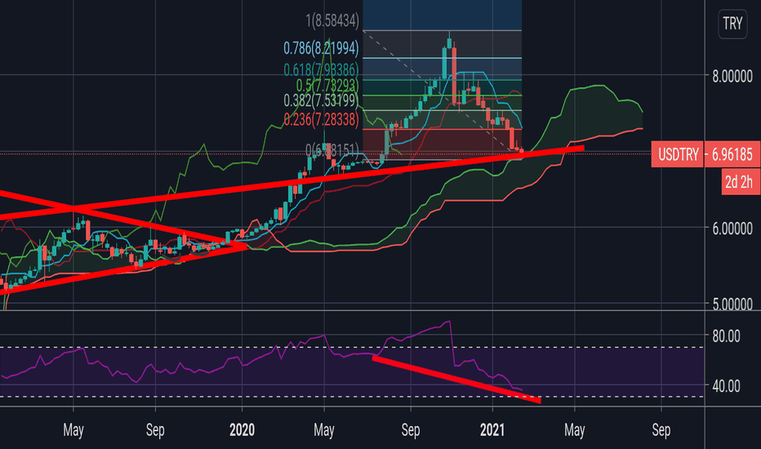This screenshot has height=449, width=761.
Task: Click the 6.00000 price axis value
Action: point(732,229)
